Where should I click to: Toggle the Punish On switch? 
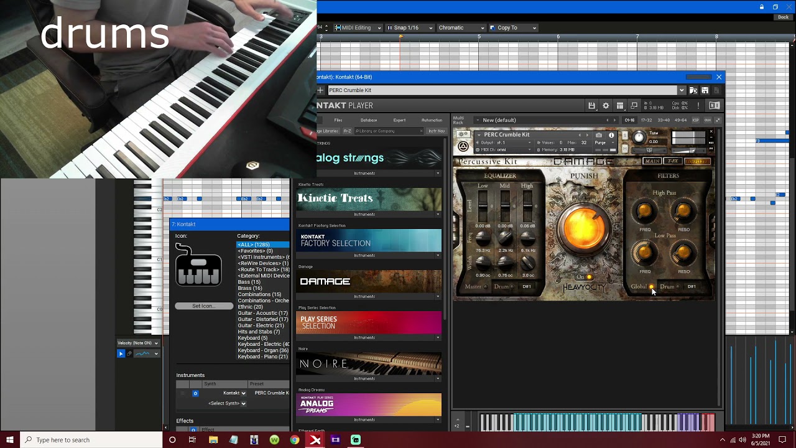point(589,278)
